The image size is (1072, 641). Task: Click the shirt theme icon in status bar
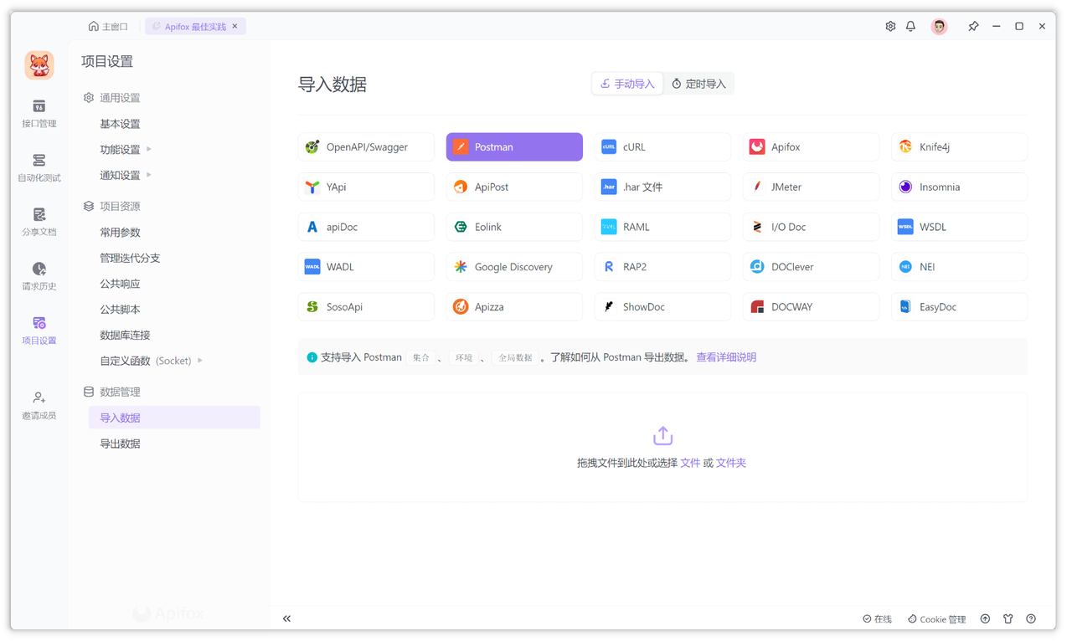pyautogui.click(x=1008, y=619)
